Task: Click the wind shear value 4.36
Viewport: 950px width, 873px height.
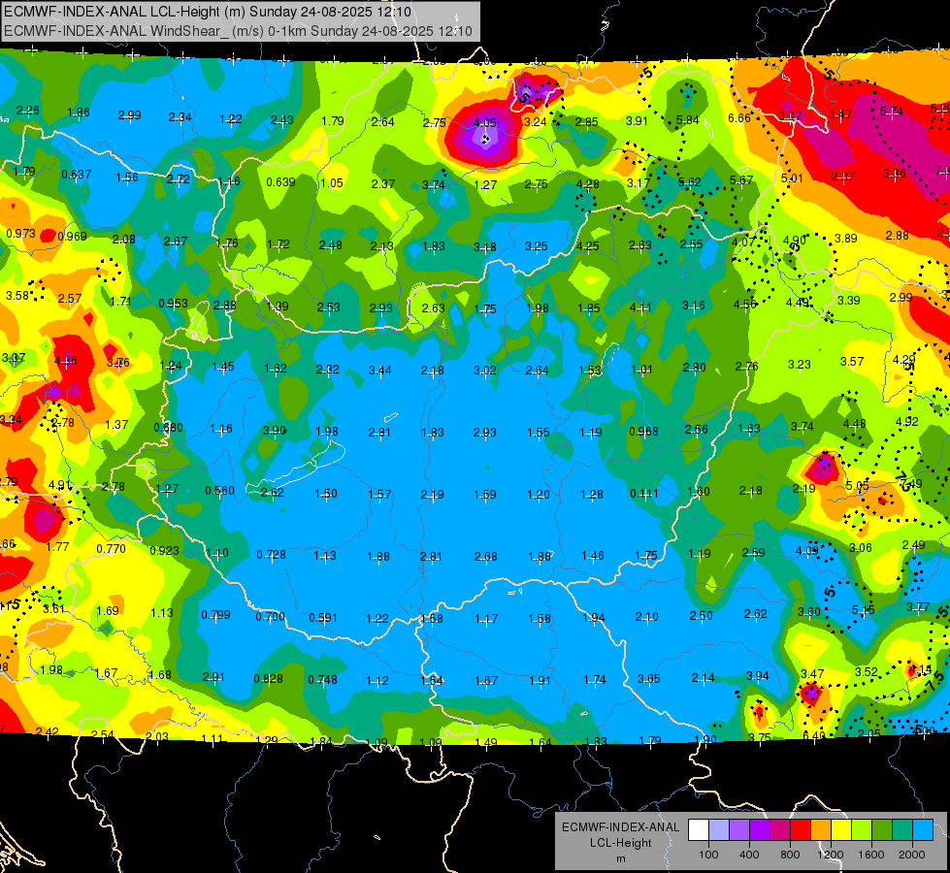Action: 65,361
